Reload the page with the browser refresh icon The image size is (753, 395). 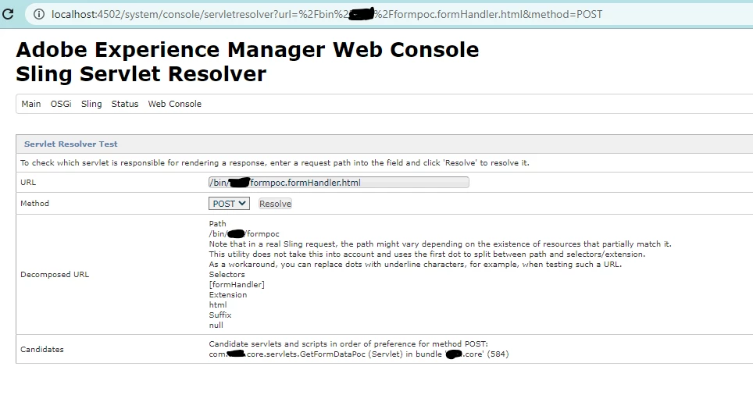point(8,14)
